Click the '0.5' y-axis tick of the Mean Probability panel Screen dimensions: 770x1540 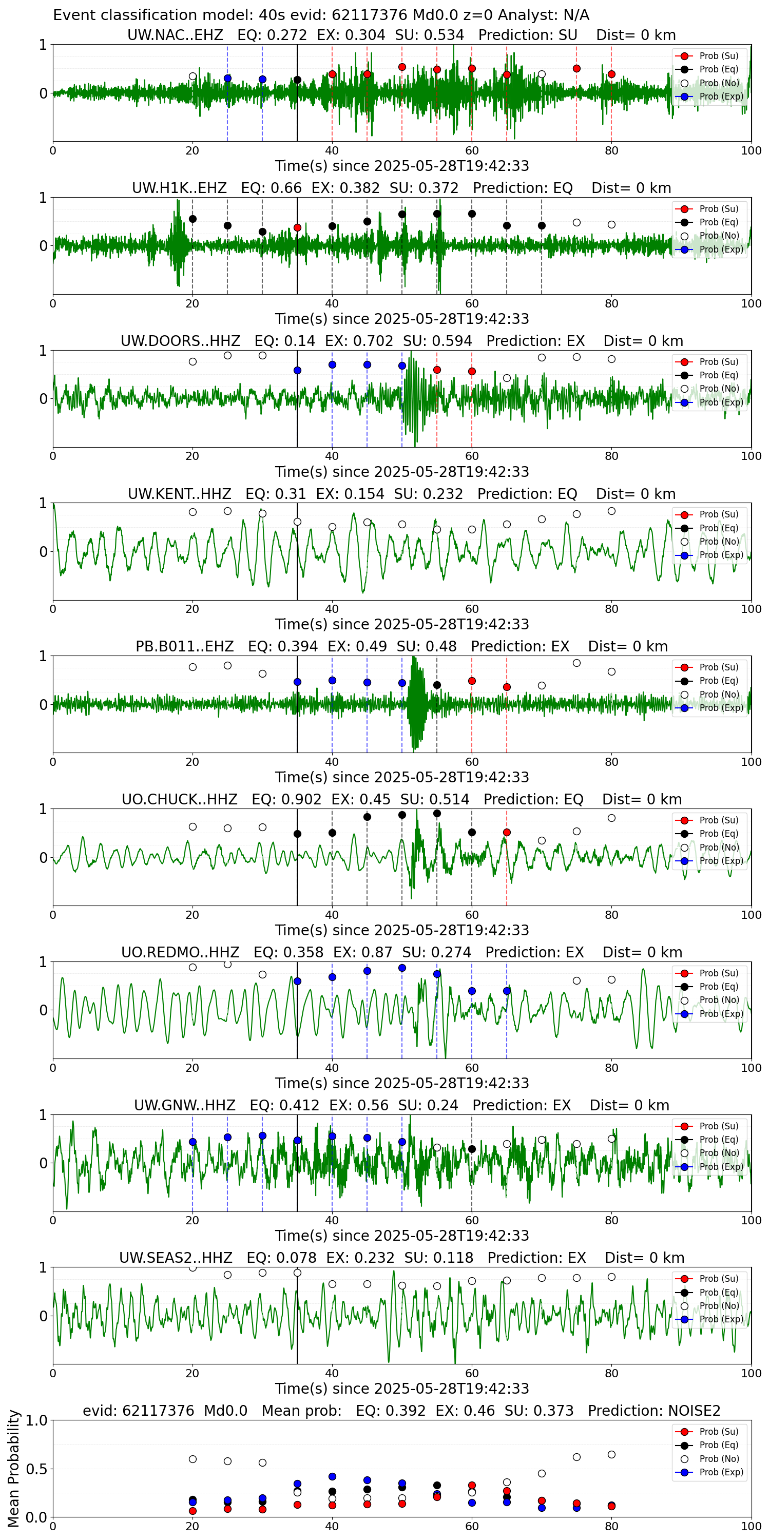click(x=37, y=1469)
